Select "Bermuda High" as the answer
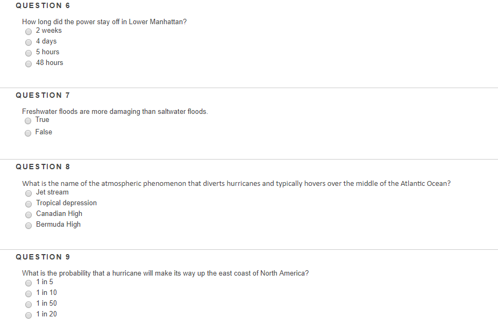 point(29,226)
